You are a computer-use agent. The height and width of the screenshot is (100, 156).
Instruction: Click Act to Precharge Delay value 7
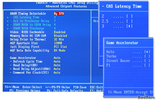[55, 21]
